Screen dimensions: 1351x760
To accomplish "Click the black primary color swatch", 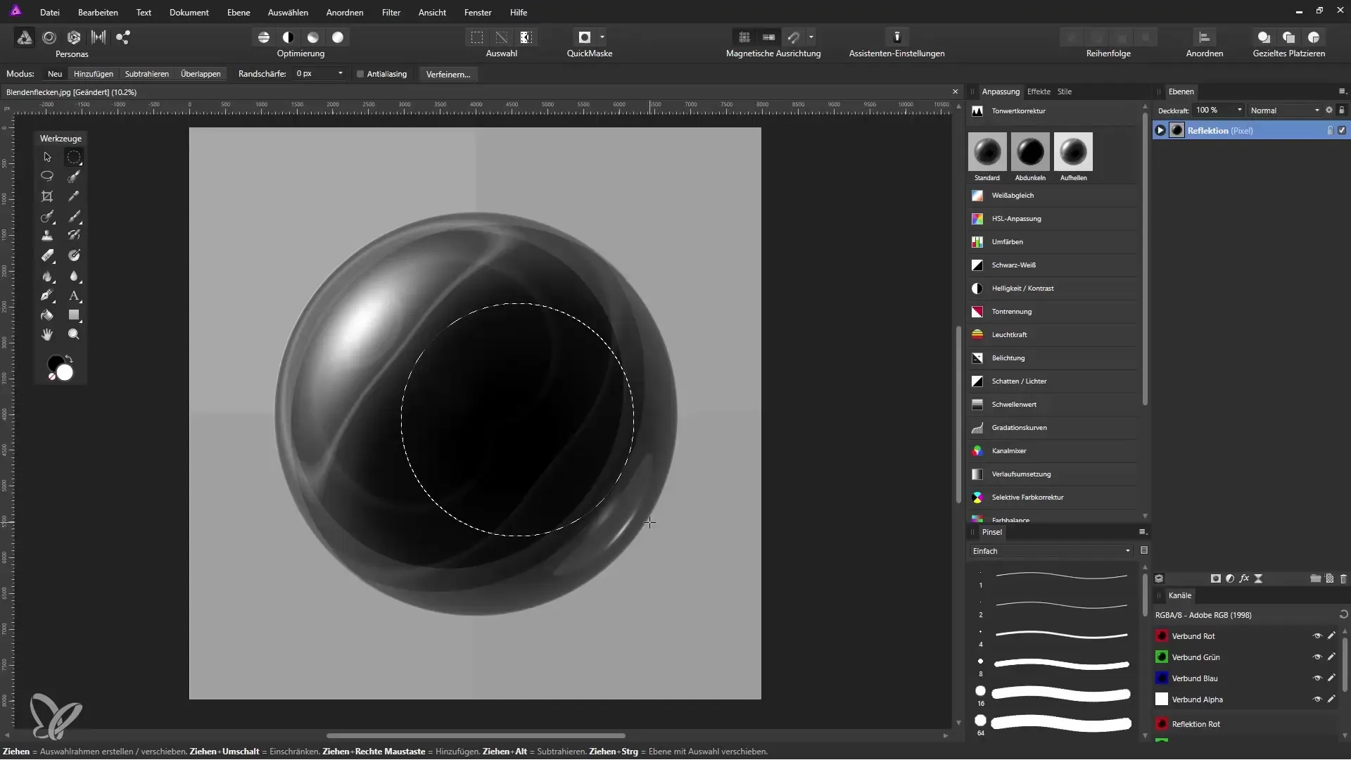I will click(x=56, y=364).
